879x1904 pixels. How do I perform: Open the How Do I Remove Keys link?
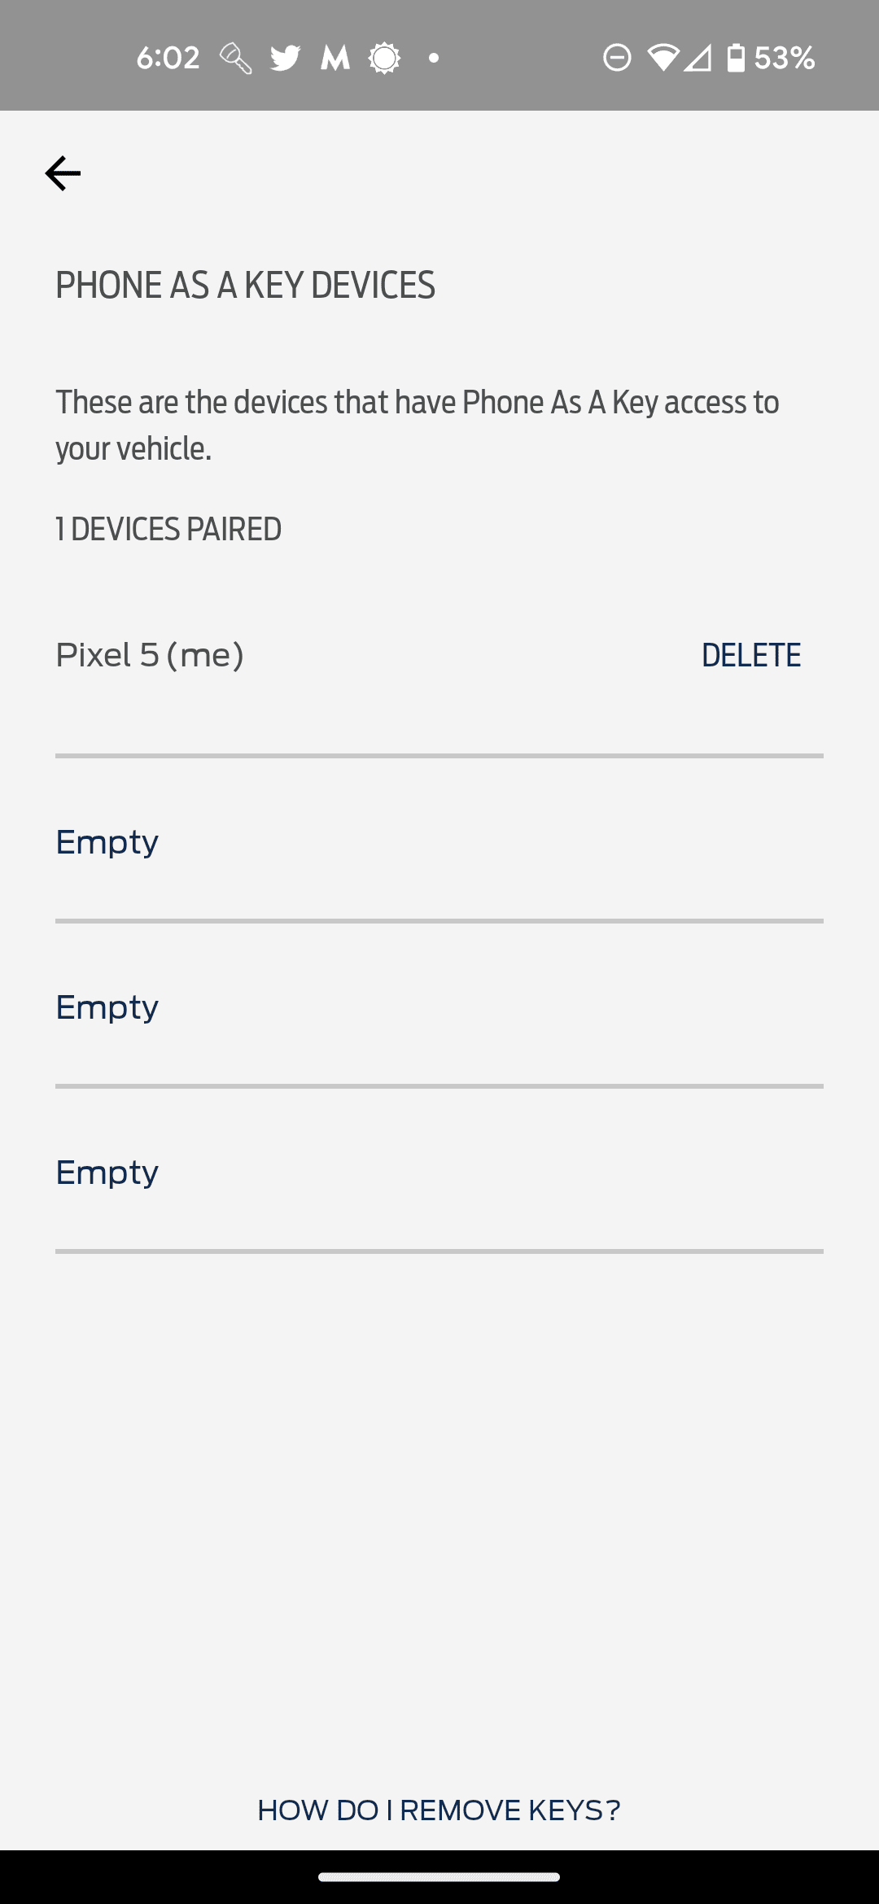(x=439, y=1810)
